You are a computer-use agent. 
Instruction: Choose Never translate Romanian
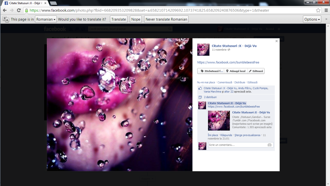pos(166,19)
